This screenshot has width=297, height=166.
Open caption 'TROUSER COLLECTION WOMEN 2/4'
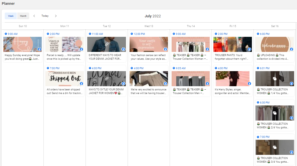tap(273, 126)
